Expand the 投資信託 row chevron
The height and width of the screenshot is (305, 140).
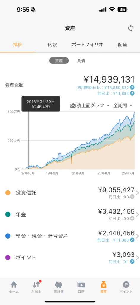[137, 193]
